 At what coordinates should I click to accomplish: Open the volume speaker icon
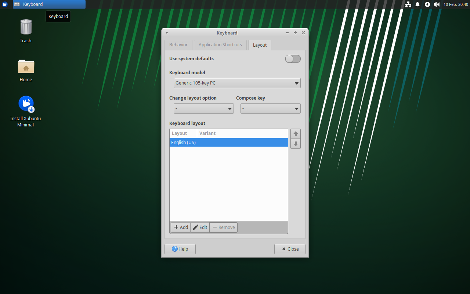click(437, 4)
